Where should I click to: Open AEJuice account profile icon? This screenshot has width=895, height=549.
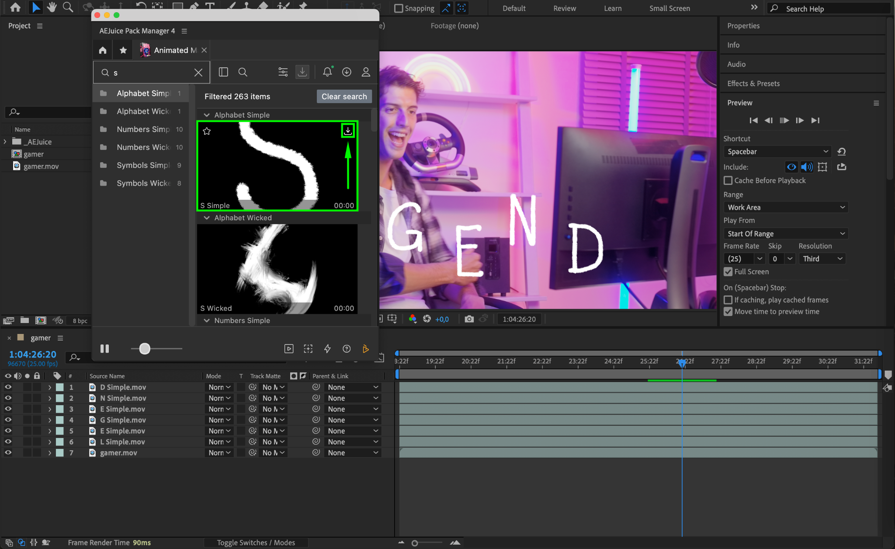click(366, 72)
